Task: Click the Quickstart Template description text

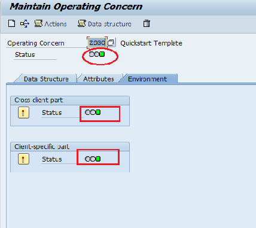Action: coord(151,43)
